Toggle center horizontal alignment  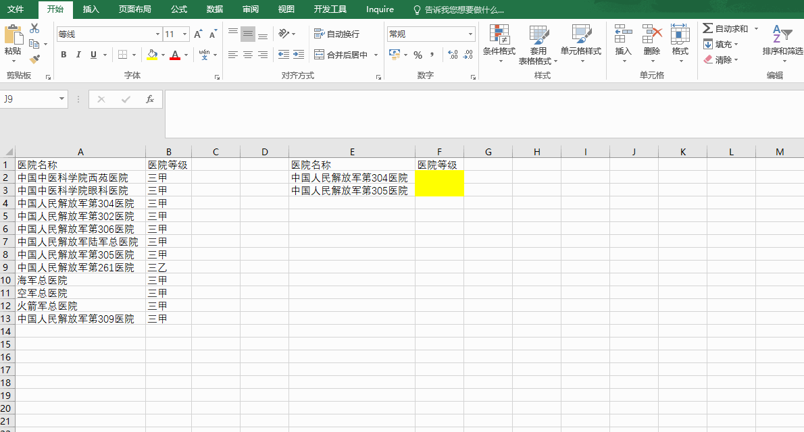click(x=248, y=54)
